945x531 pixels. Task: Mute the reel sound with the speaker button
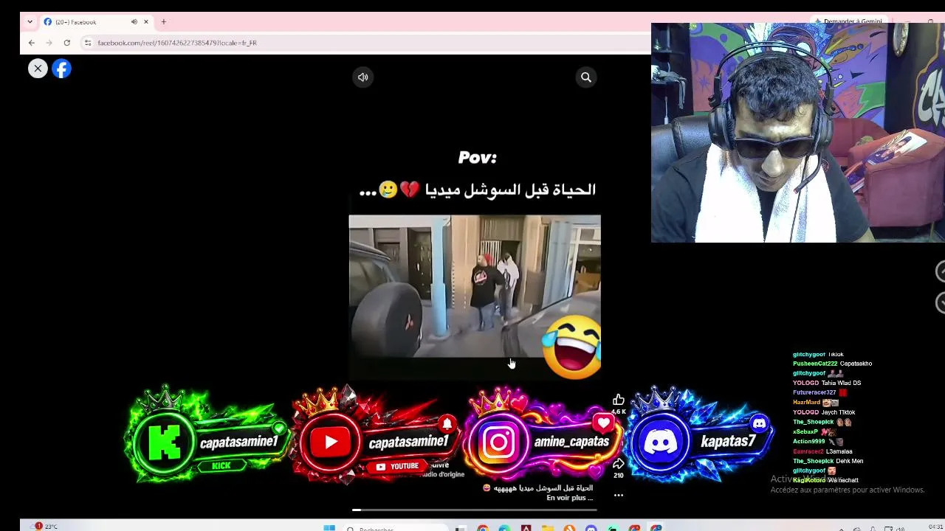363,77
